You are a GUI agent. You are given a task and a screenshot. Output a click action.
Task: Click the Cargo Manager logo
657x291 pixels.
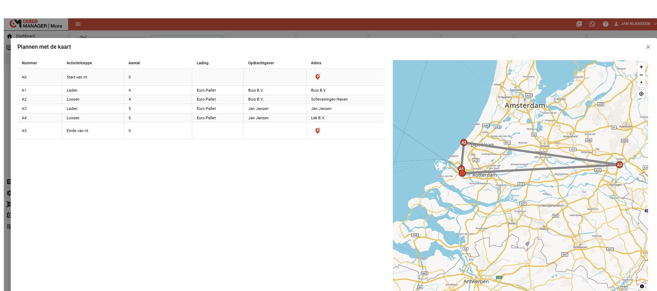click(36, 24)
